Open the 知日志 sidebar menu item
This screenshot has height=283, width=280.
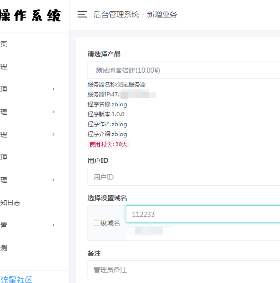coord(10,203)
